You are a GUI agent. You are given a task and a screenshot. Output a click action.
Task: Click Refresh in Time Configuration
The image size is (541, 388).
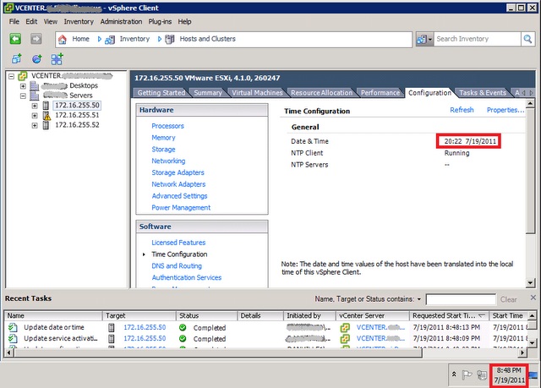click(462, 110)
